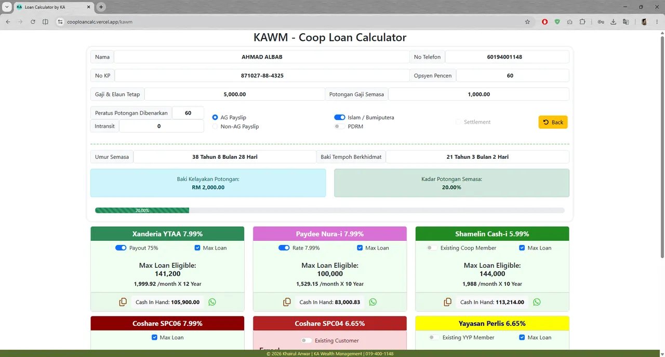Open the tab search dropdown arrow
665x357 pixels.
pyautogui.click(x=7, y=7)
